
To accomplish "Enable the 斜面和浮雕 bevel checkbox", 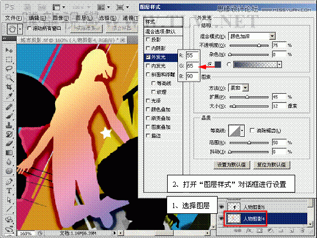I will click(x=148, y=75).
